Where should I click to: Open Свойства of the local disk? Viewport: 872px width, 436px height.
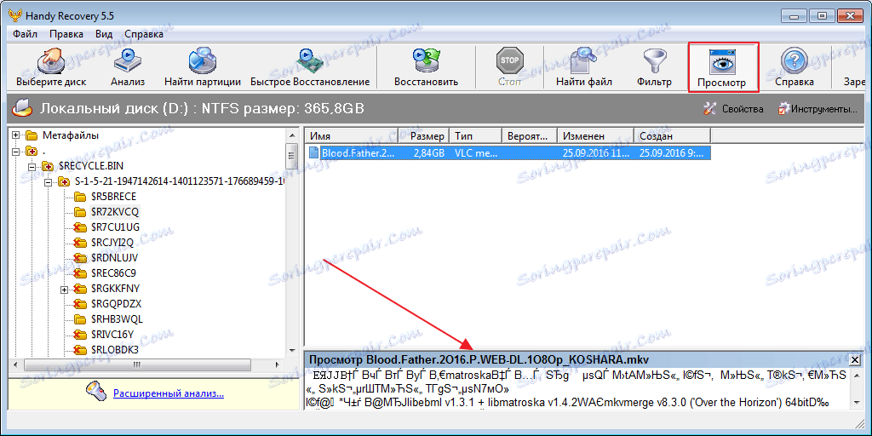(733, 108)
